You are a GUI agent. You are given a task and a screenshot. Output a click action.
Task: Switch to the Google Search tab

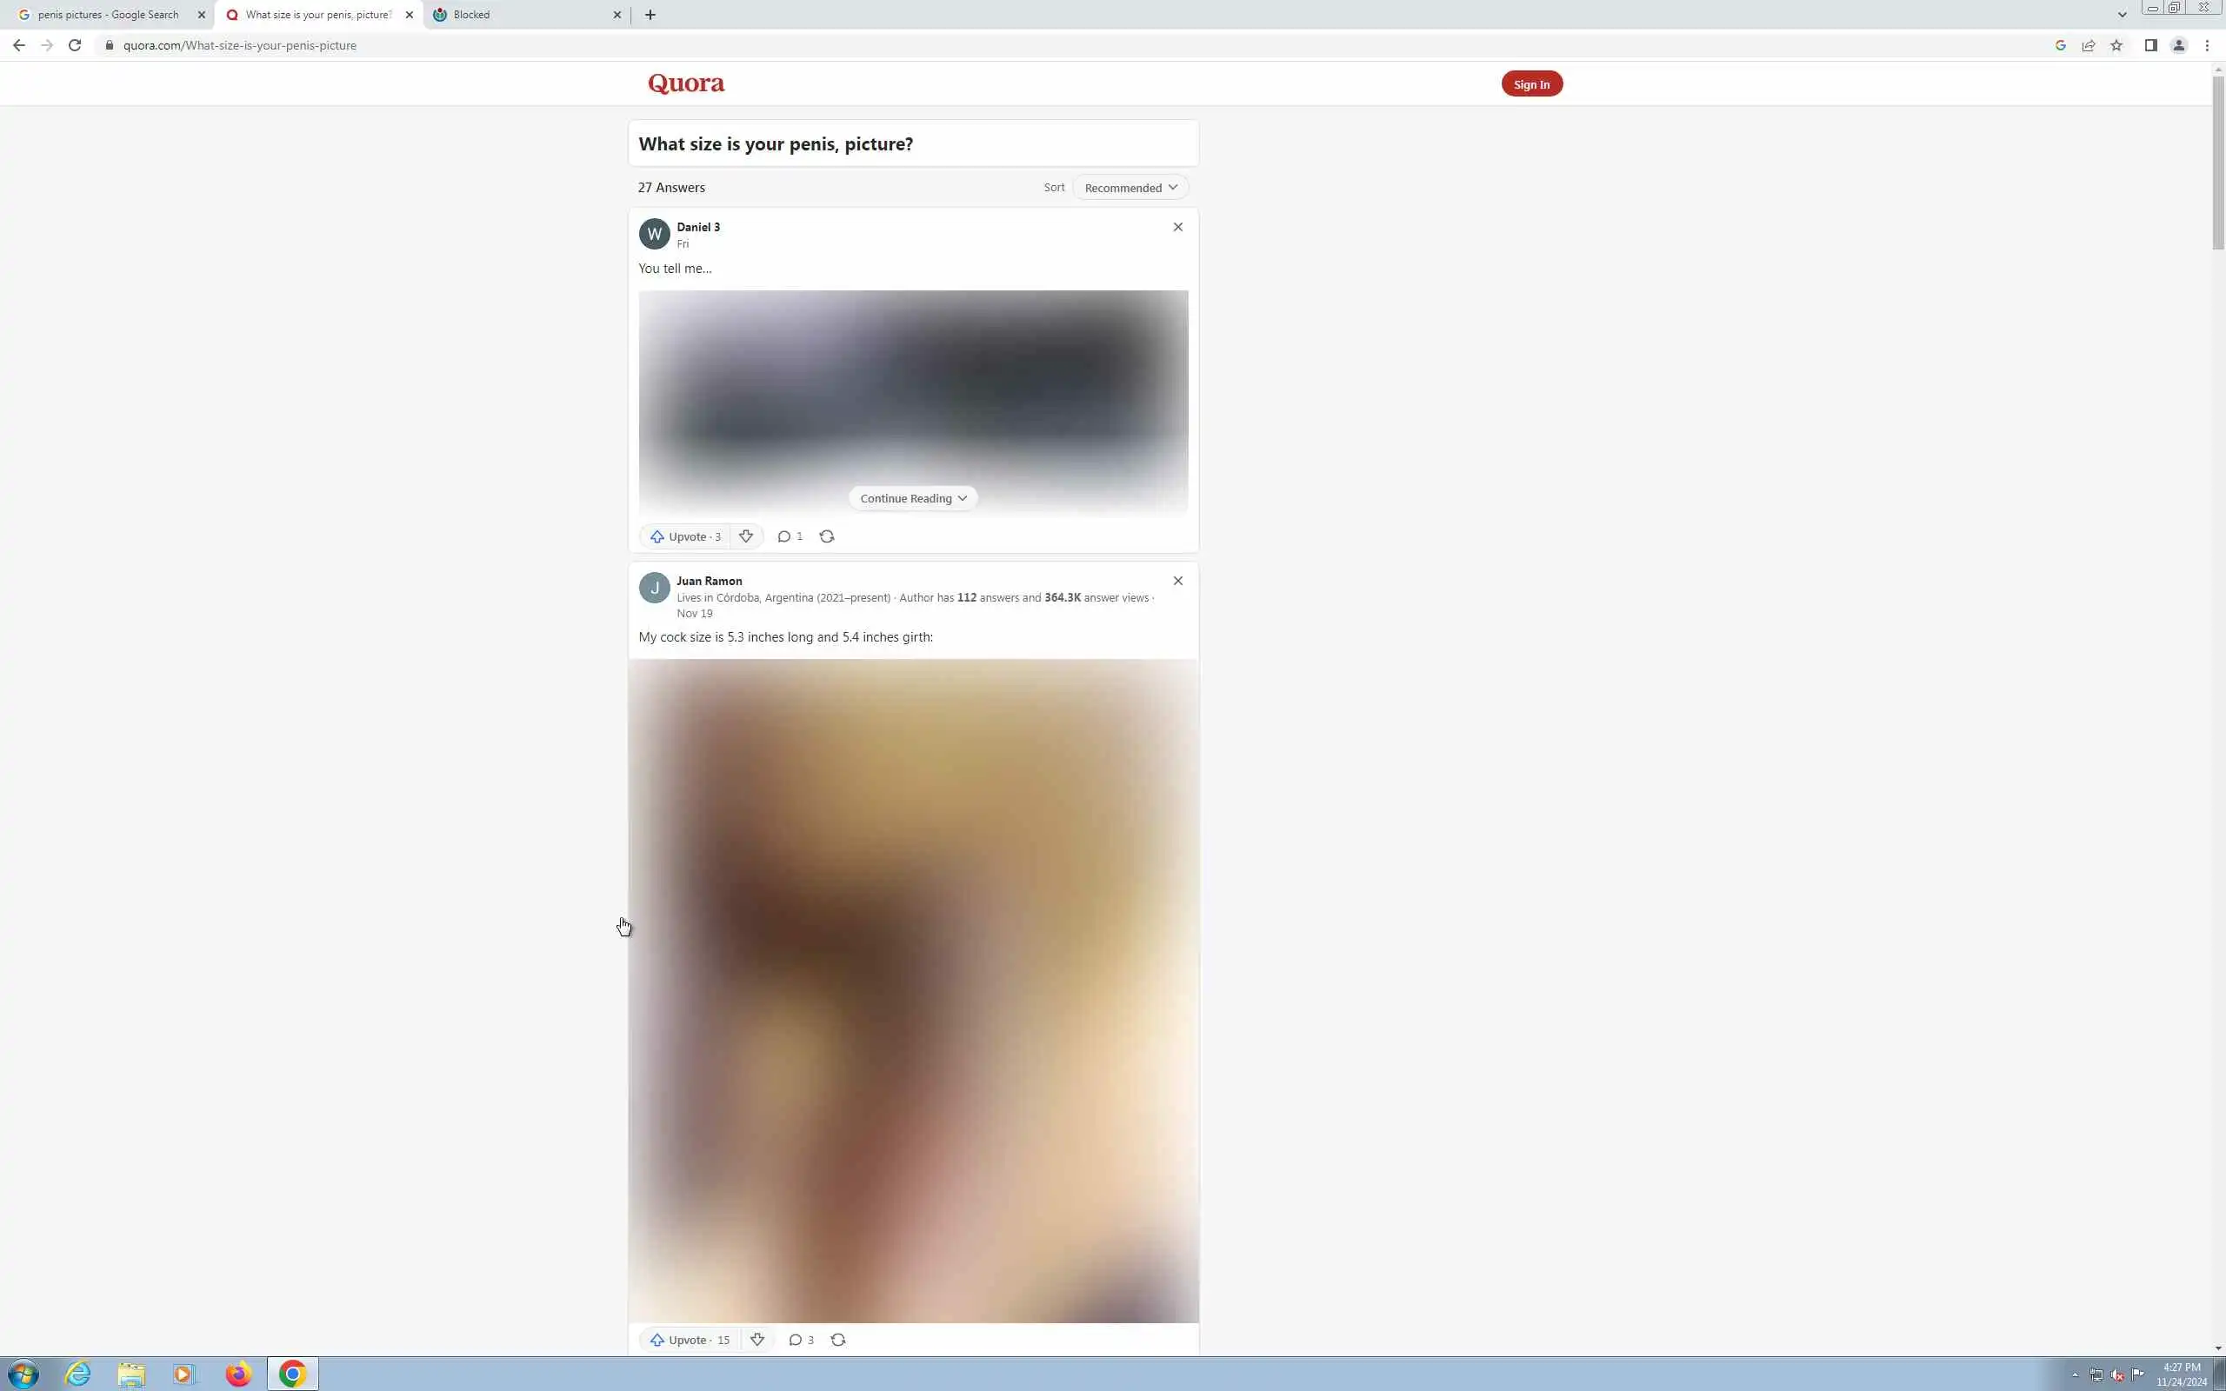point(109,15)
